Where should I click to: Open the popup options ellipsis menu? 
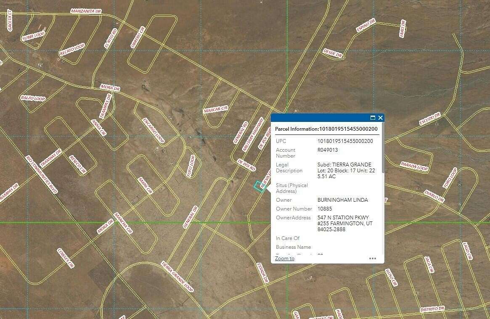click(x=372, y=258)
